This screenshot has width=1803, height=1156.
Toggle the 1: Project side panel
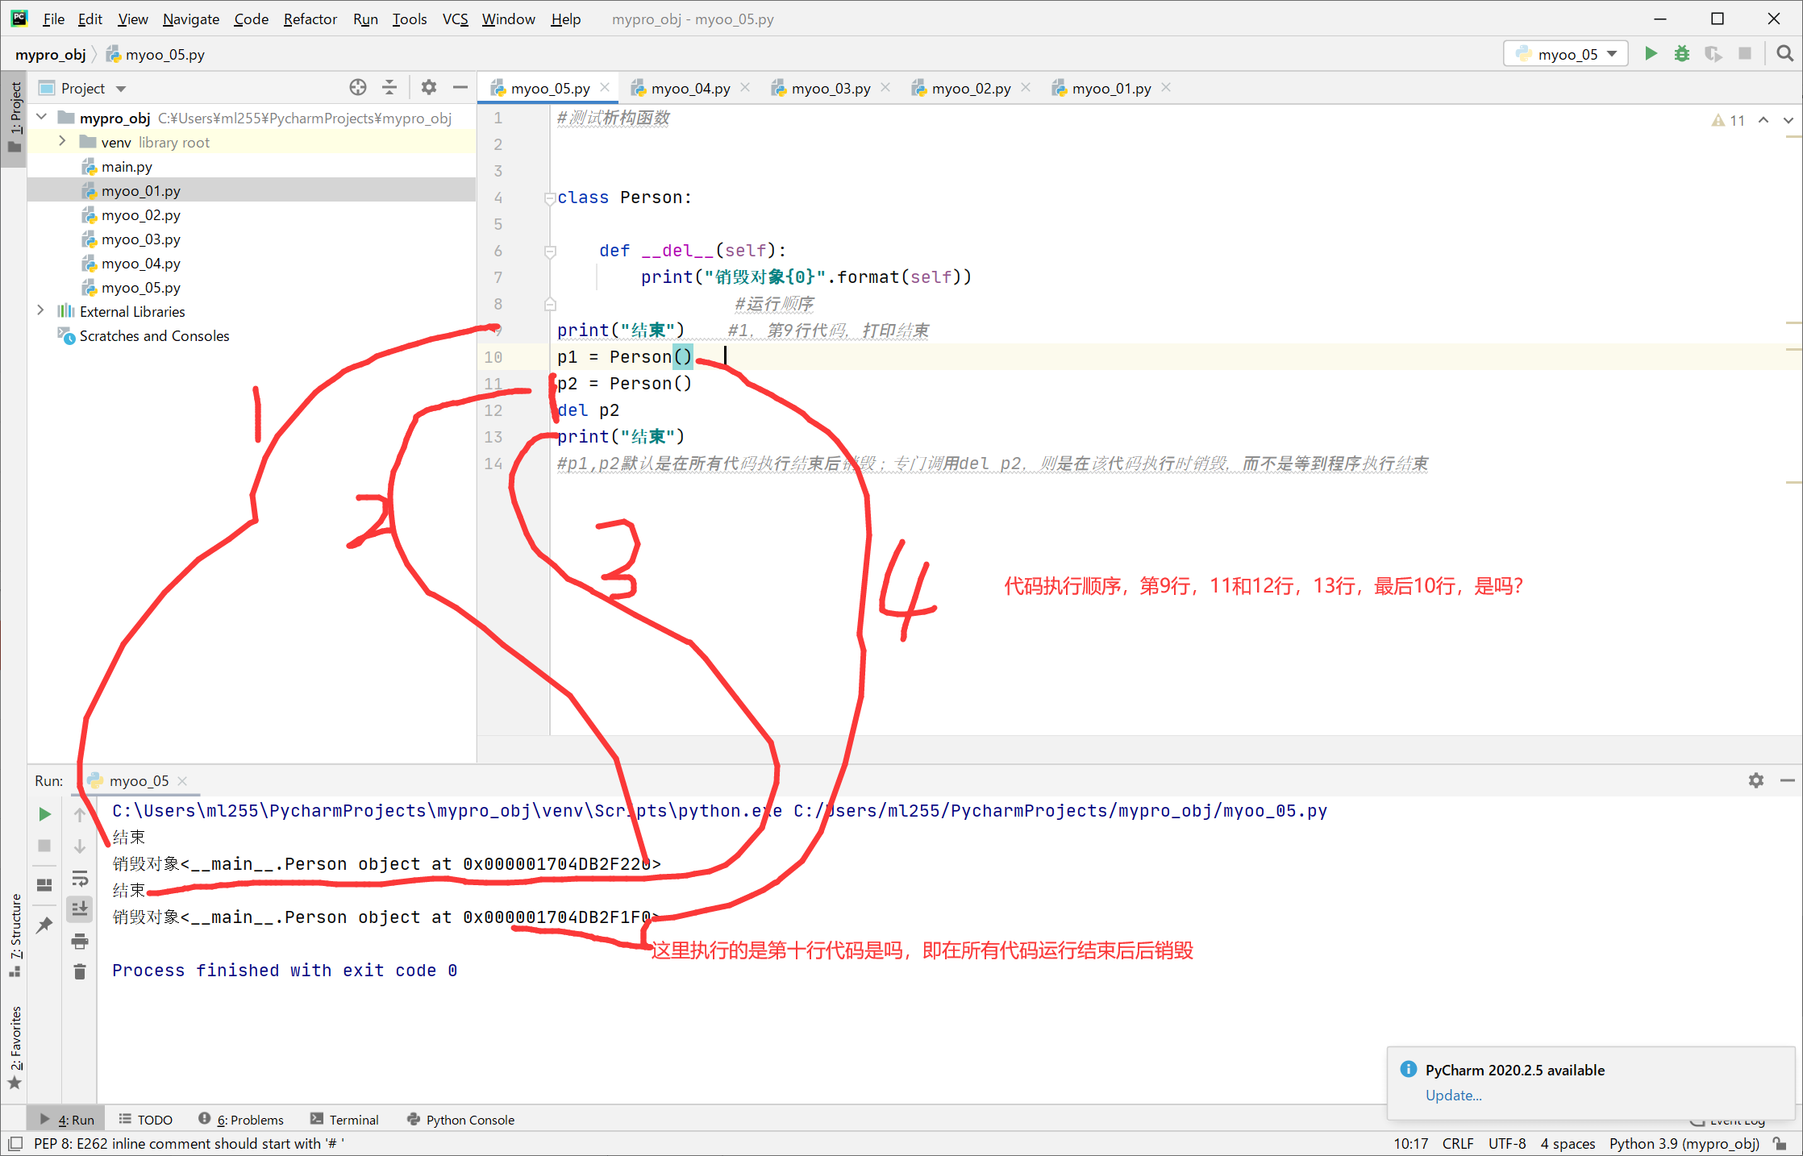[x=15, y=118]
